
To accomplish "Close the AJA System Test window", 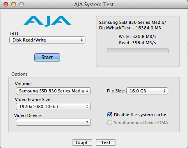I will pyautogui.click(x=6, y=4).
